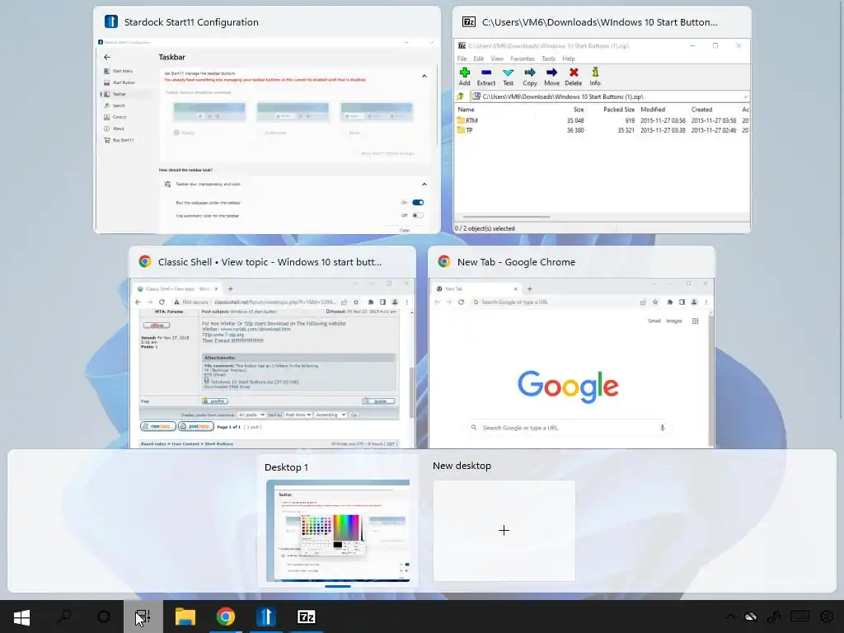Click the Info icon in 7-Zip toolbar

pos(595,73)
